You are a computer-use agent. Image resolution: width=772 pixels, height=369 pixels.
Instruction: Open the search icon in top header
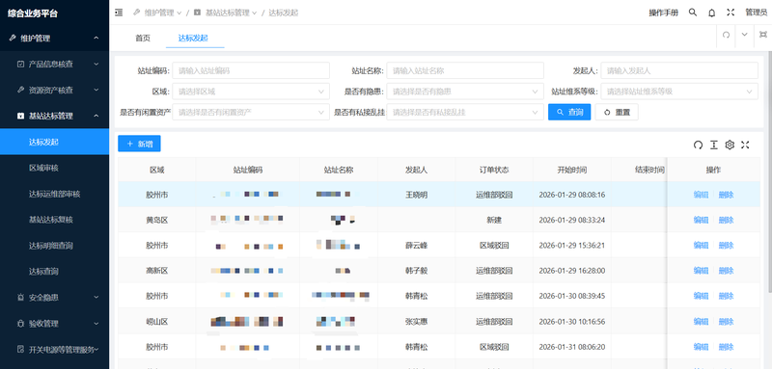693,13
